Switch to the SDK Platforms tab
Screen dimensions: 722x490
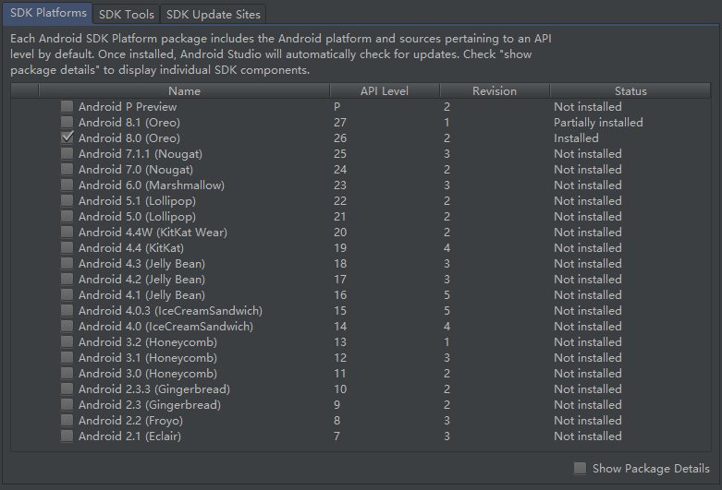tap(48, 13)
